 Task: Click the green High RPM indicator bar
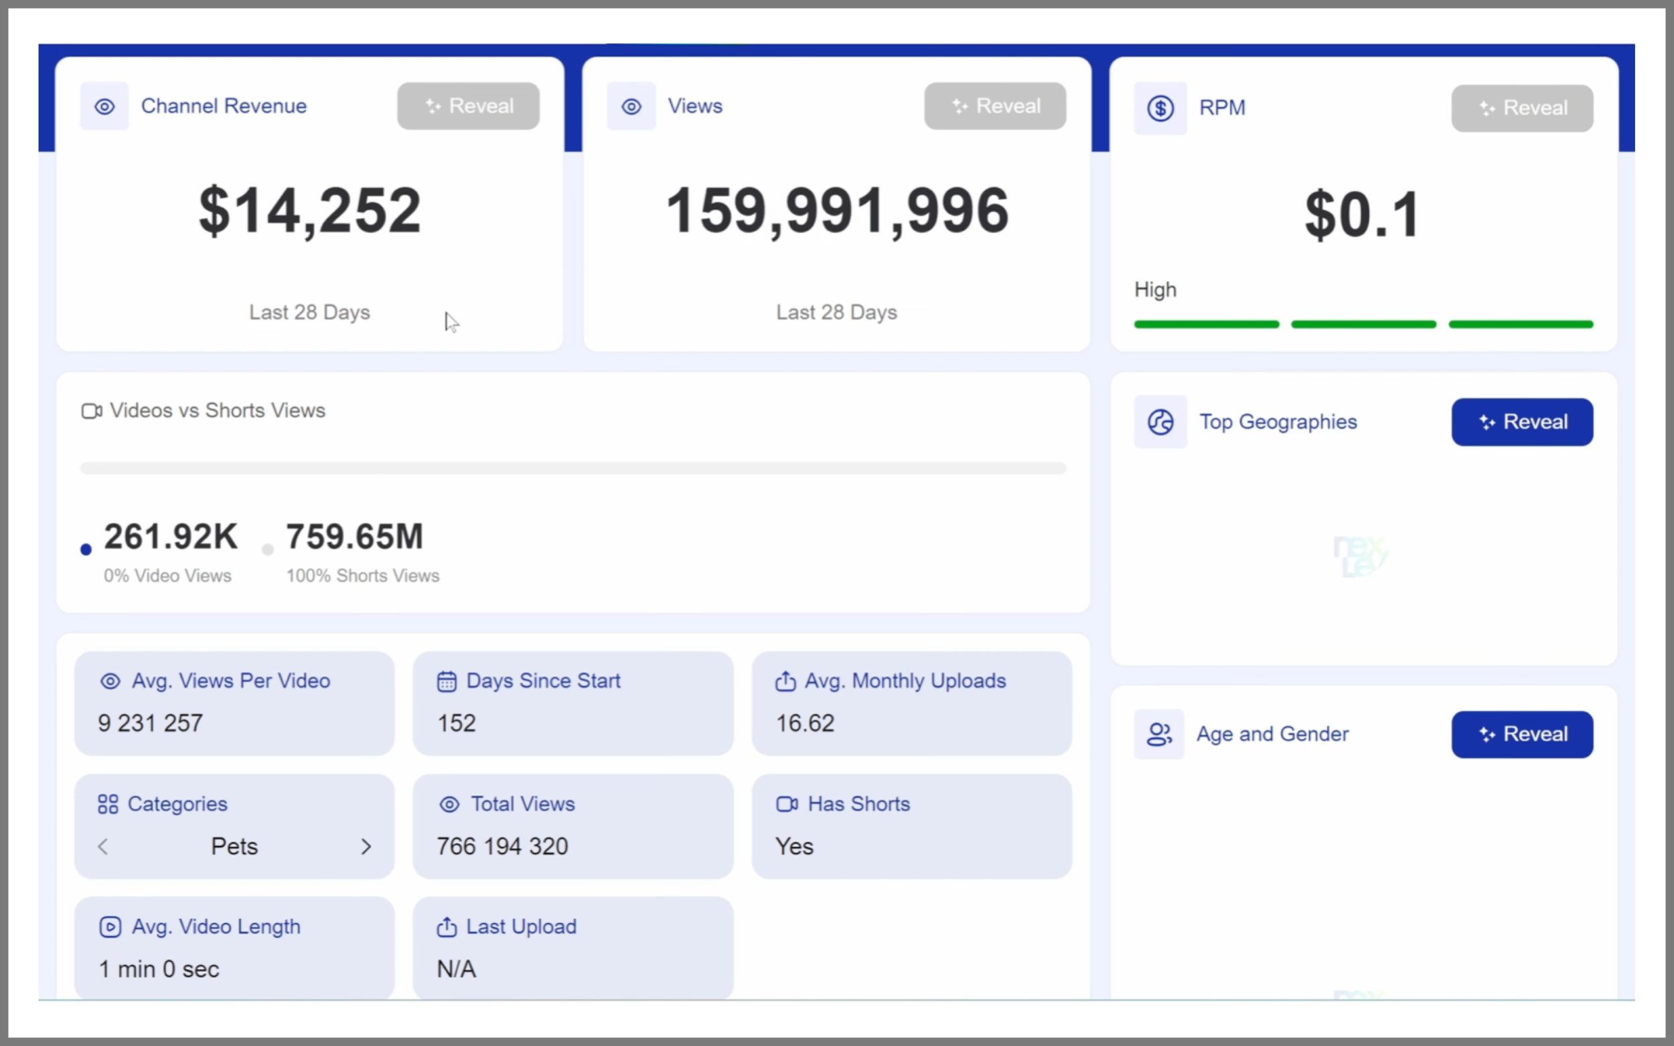[x=1363, y=325]
